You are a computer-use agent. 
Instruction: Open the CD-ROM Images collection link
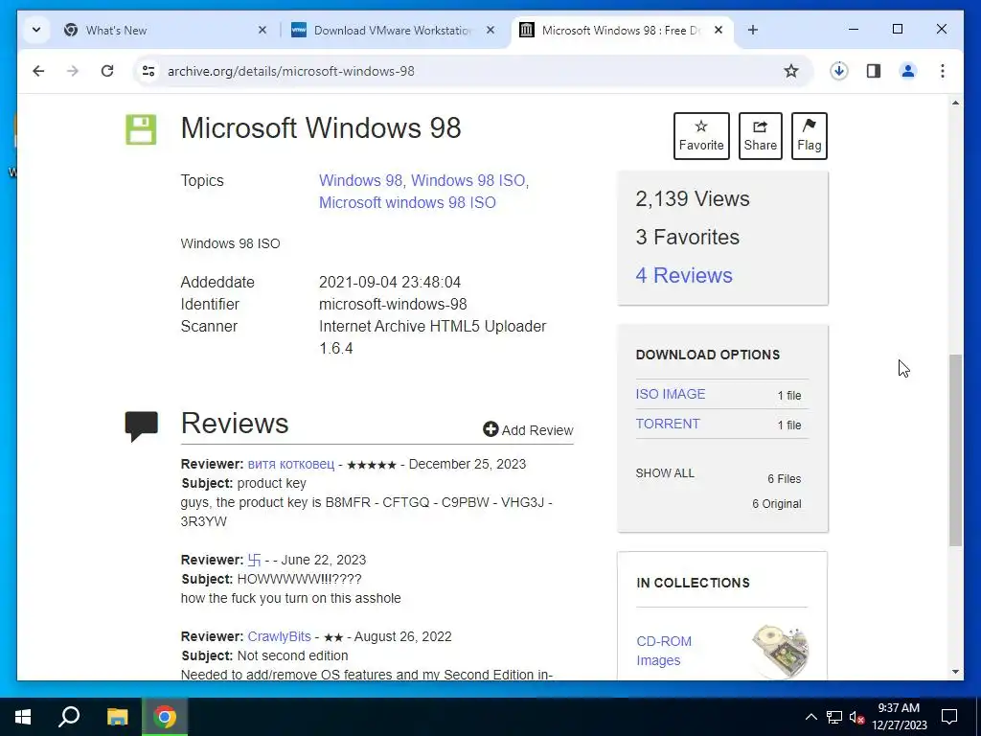click(x=664, y=651)
